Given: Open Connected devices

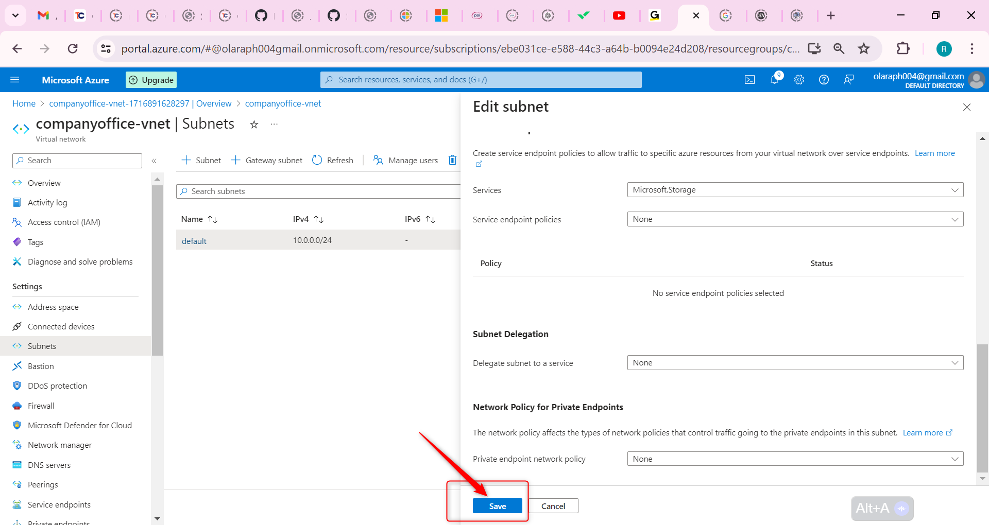Looking at the screenshot, I should [61, 327].
